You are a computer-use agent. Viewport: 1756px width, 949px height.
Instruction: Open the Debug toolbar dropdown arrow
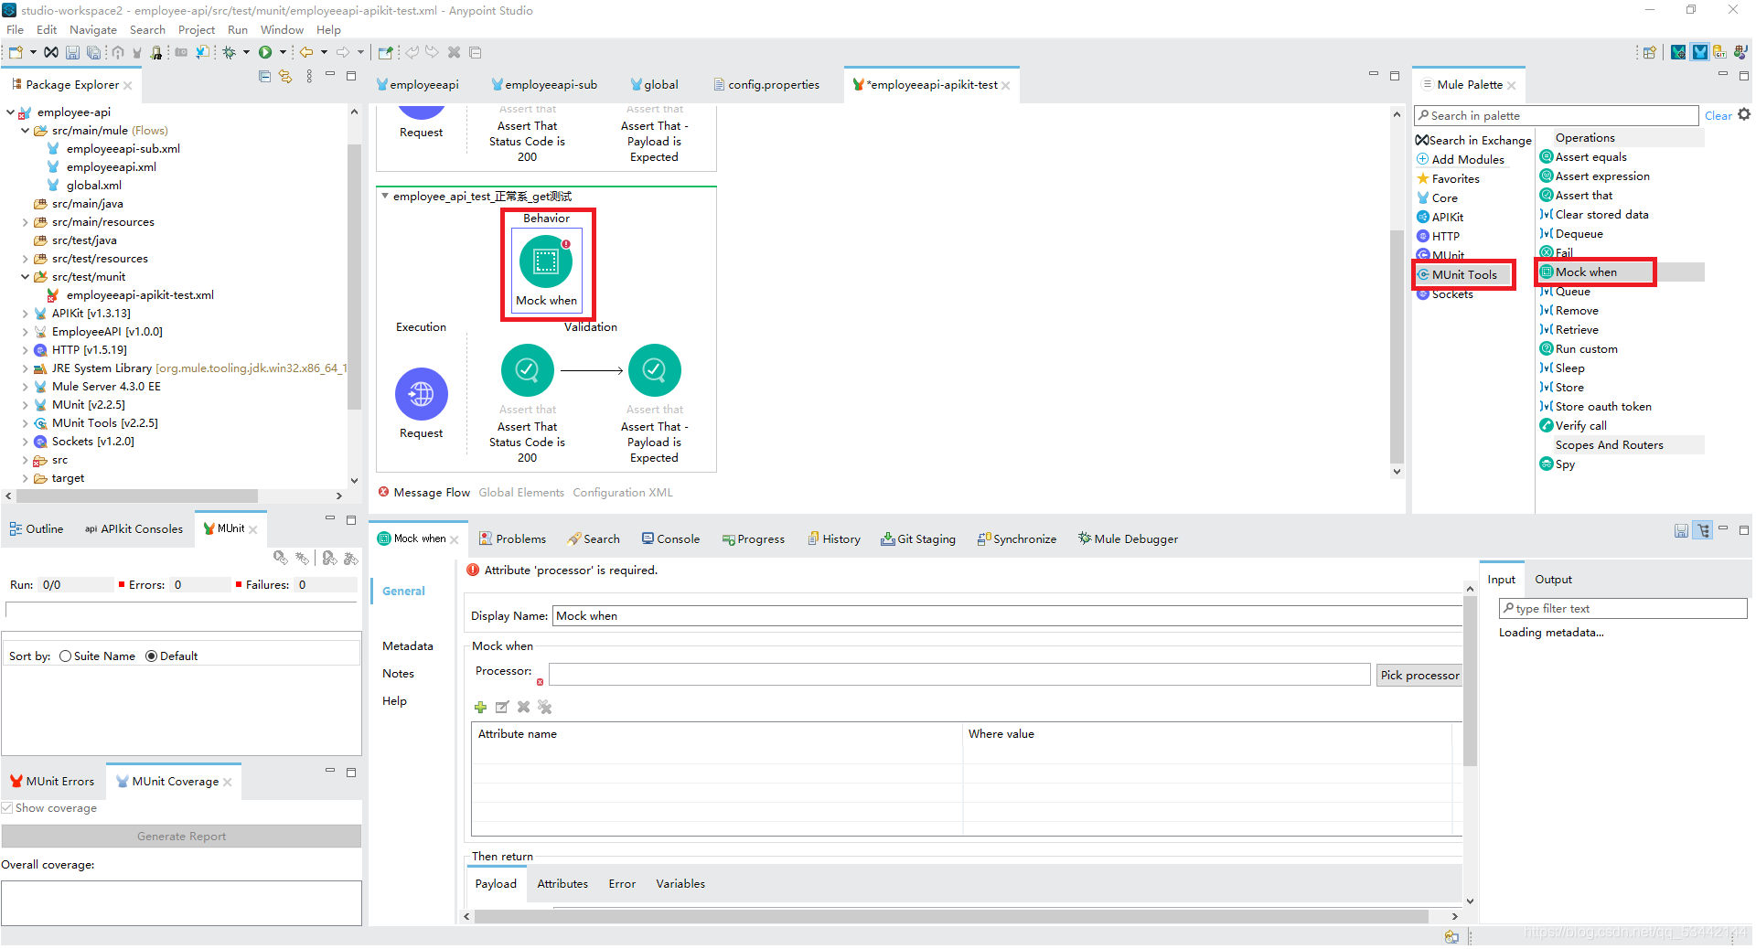pos(246,52)
